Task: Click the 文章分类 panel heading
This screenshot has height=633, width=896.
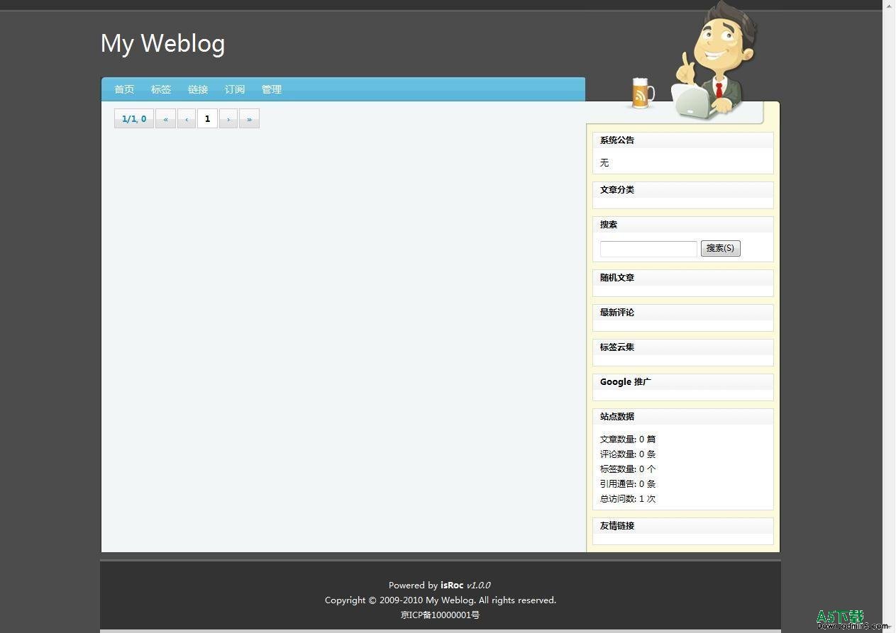Action: point(617,190)
